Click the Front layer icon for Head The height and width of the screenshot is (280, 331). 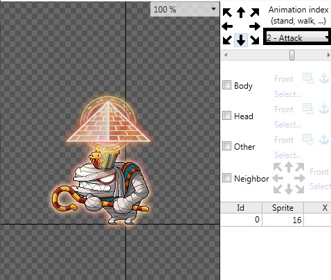(x=308, y=109)
